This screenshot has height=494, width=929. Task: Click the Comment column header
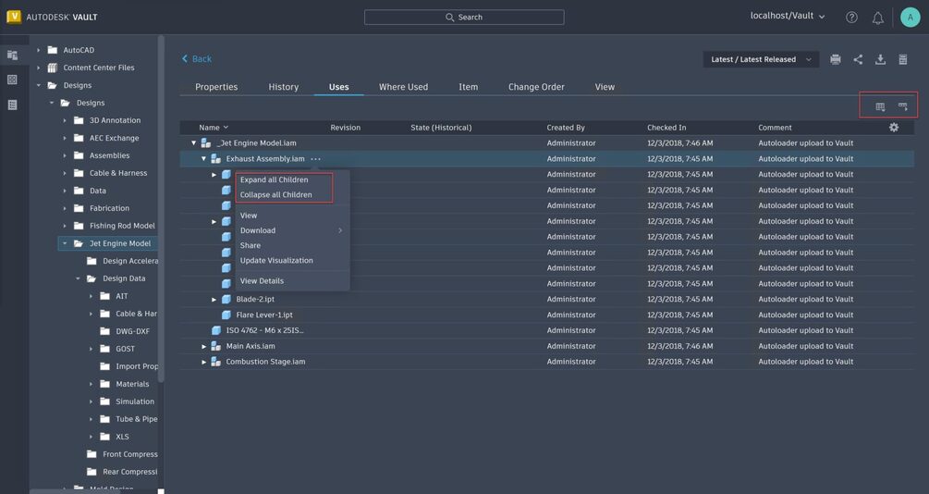775,128
